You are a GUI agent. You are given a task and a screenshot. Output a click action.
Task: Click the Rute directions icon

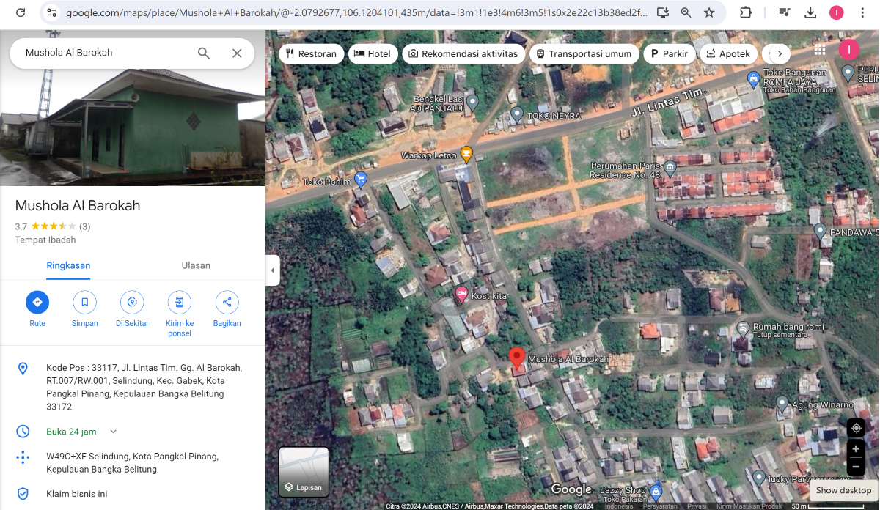point(37,302)
